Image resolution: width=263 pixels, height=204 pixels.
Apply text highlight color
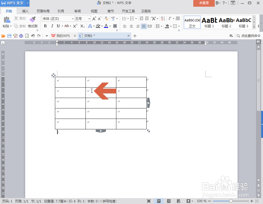pos(98,26)
